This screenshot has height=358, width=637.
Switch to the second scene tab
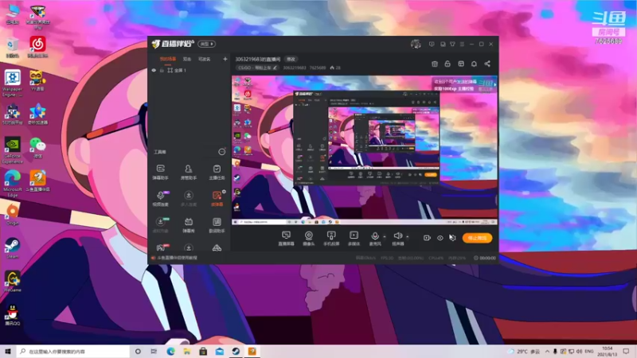187,59
